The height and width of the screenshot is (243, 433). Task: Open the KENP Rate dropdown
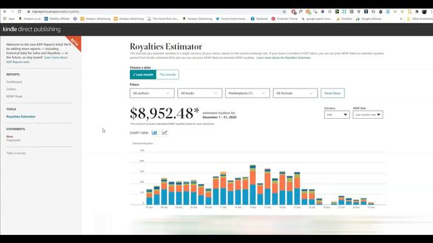click(367, 115)
